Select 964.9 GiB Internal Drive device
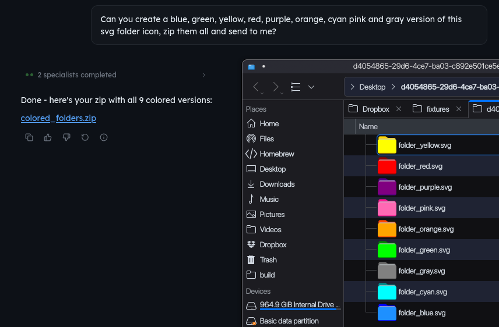The width and height of the screenshot is (499, 327). click(293, 305)
